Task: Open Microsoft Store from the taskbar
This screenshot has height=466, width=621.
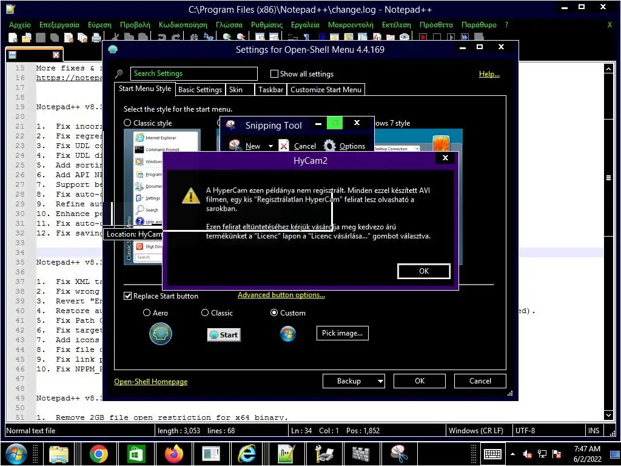Action: tap(136, 454)
